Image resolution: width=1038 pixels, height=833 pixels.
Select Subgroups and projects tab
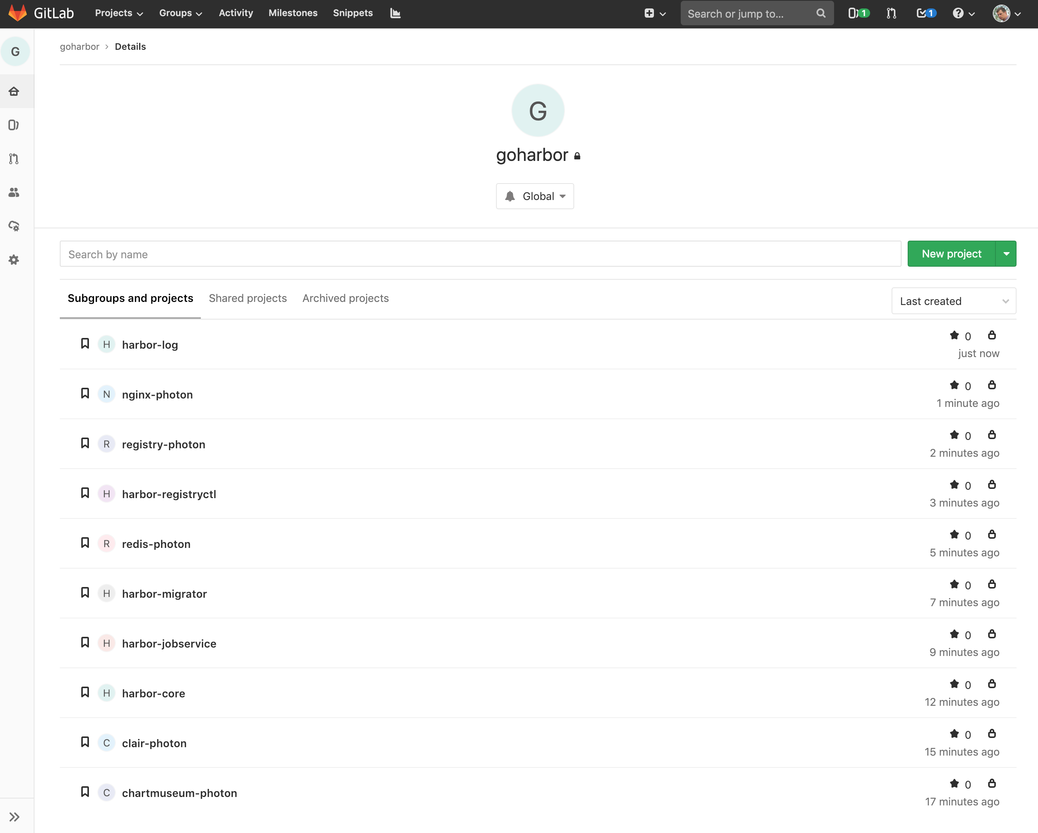[130, 298]
